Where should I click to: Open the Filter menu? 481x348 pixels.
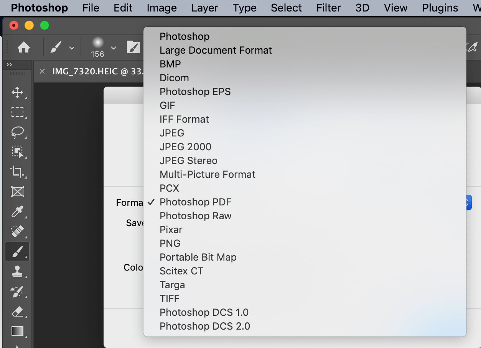(328, 8)
